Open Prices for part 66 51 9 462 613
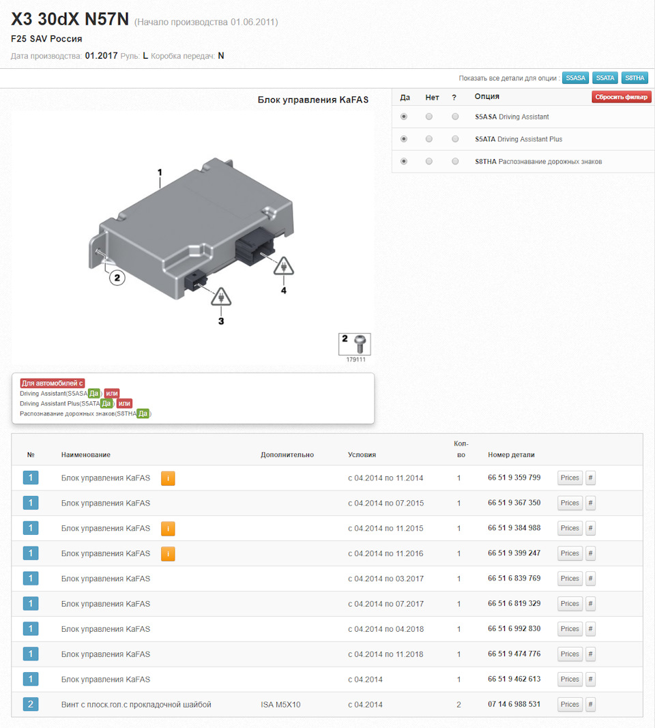 (570, 679)
